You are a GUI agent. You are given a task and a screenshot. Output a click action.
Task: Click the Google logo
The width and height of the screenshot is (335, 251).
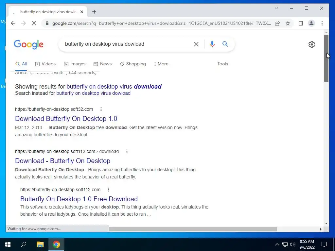(x=29, y=44)
